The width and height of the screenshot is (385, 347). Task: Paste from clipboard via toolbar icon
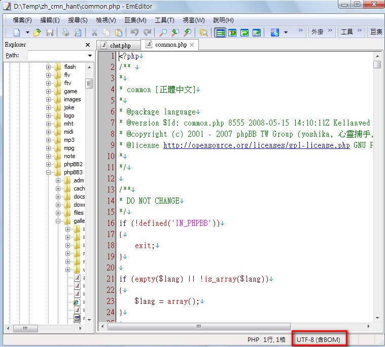click(119, 32)
